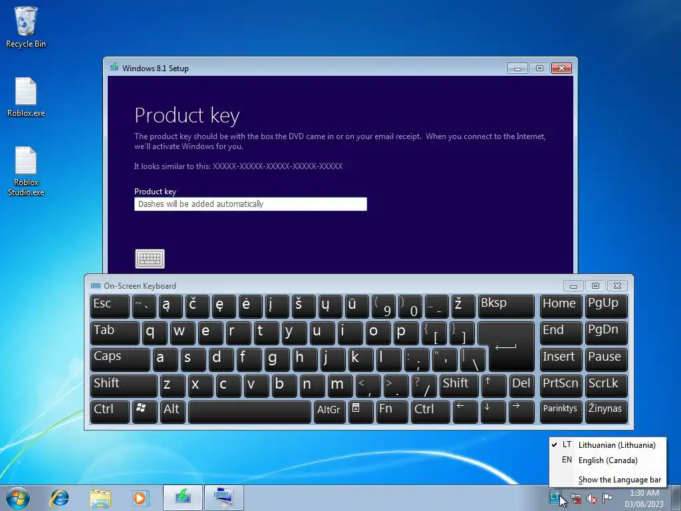Open Parinktys keyboard options
Image resolution: width=681 pixels, height=511 pixels.
tap(561, 412)
